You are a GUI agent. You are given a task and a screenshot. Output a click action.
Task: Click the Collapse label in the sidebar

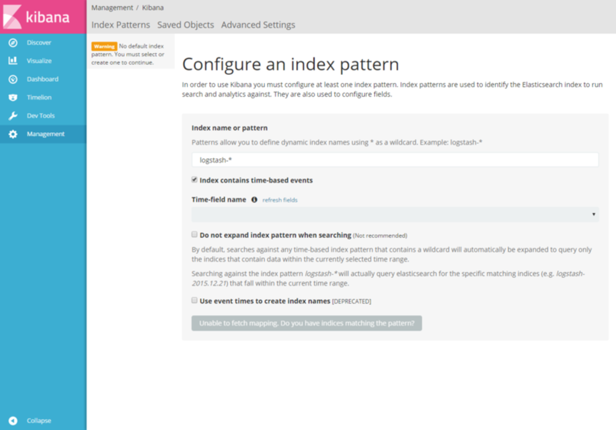(x=39, y=421)
